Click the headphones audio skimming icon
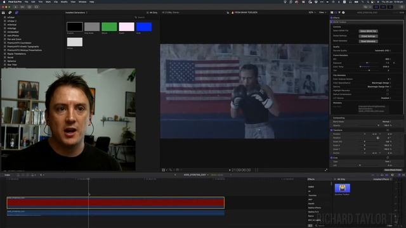Screen dimensions: 406x228 pyautogui.click(x=382, y=175)
